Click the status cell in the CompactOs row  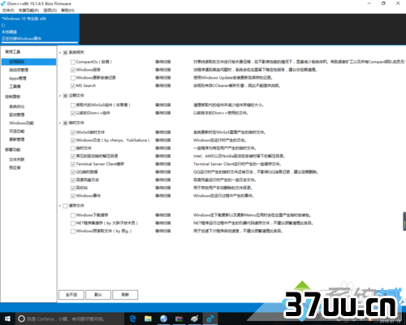[x=163, y=62]
